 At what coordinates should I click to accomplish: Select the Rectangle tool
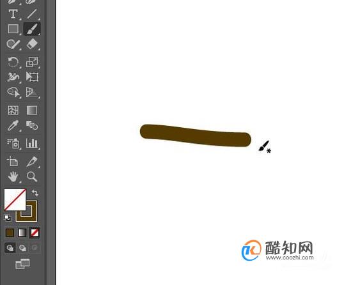tap(13, 29)
